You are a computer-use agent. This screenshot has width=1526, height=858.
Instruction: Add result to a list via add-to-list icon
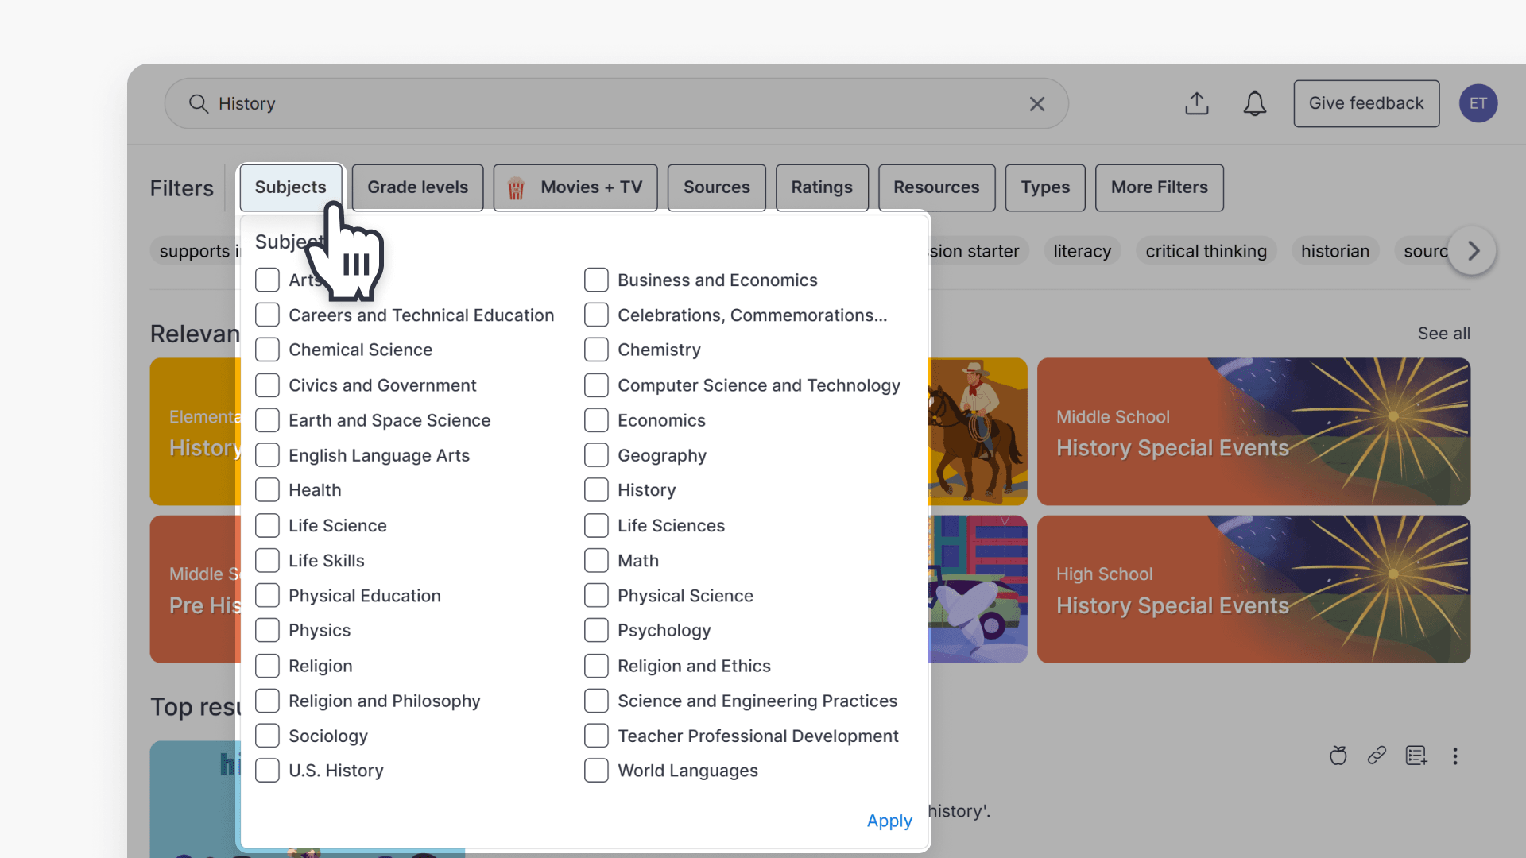1416,756
